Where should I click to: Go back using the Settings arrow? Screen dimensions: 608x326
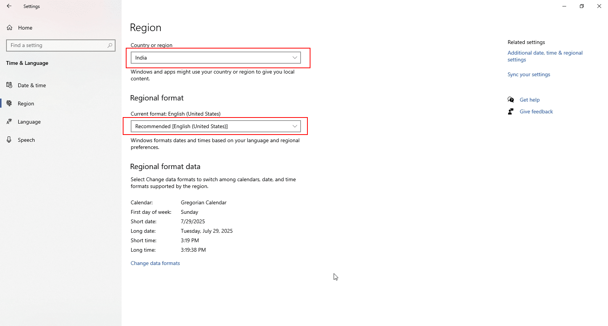click(x=9, y=6)
